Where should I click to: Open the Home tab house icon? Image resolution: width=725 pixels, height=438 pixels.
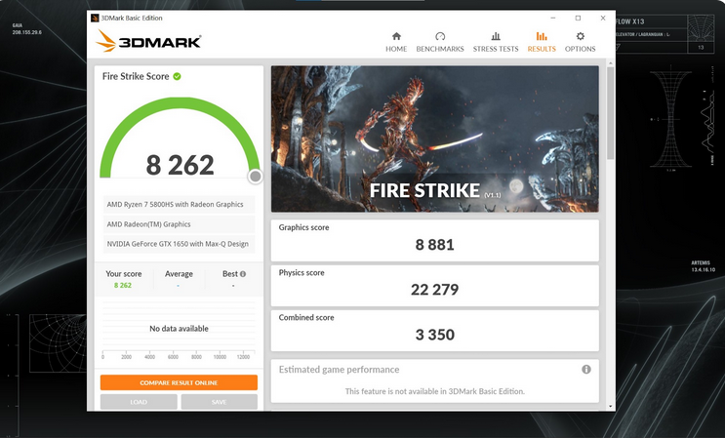(396, 36)
